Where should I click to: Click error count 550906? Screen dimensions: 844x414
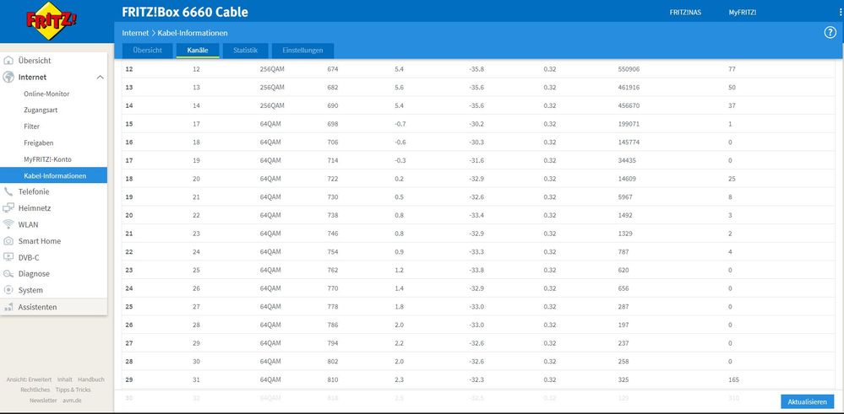[629, 69]
